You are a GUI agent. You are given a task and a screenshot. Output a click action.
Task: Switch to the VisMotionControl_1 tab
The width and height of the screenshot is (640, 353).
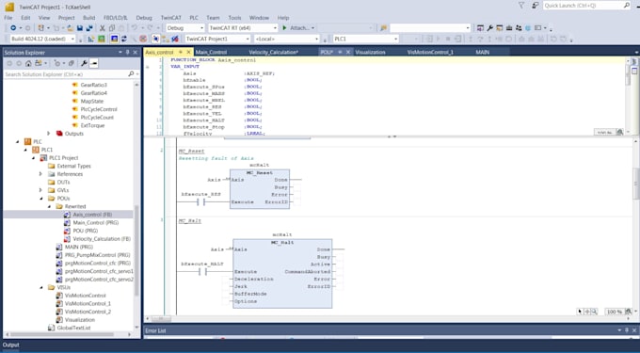pyautogui.click(x=430, y=52)
